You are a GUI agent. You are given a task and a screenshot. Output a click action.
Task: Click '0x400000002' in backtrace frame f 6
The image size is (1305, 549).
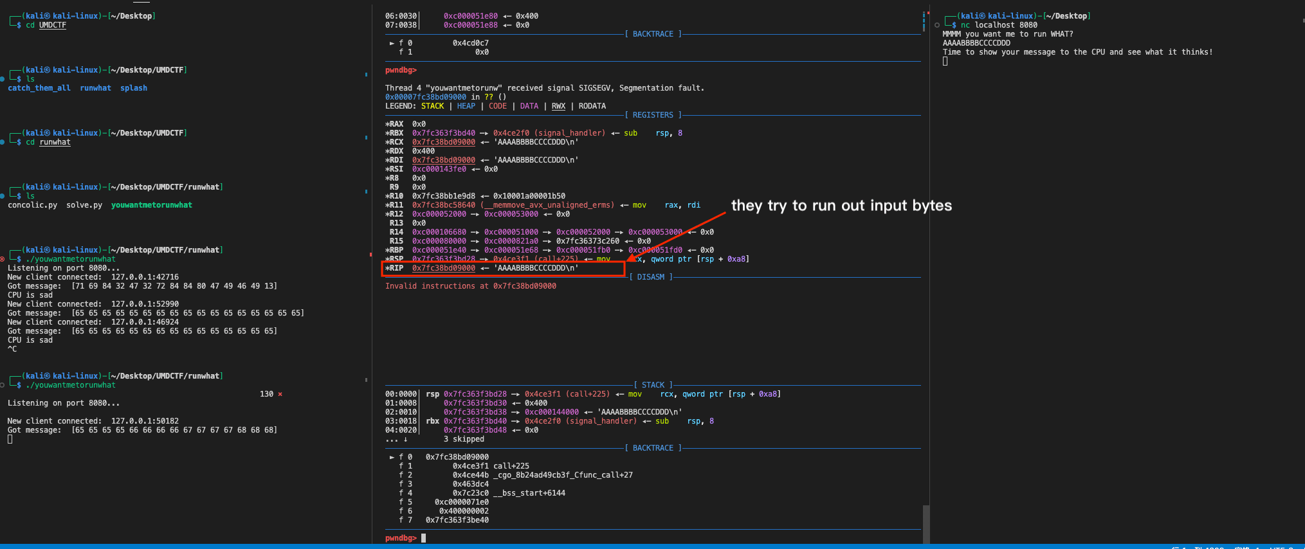(464, 511)
